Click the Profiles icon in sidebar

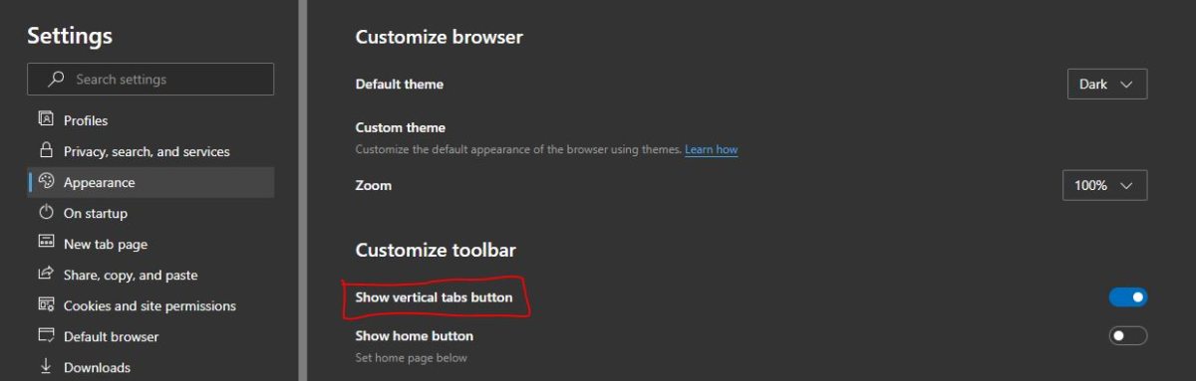click(x=46, y=119)
